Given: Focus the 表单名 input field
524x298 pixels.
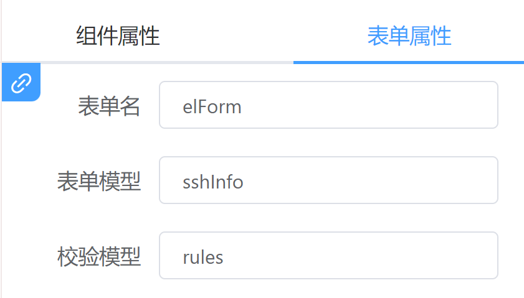Looking at the screenshot, I should pyautogui.click(x=328, y=105).
